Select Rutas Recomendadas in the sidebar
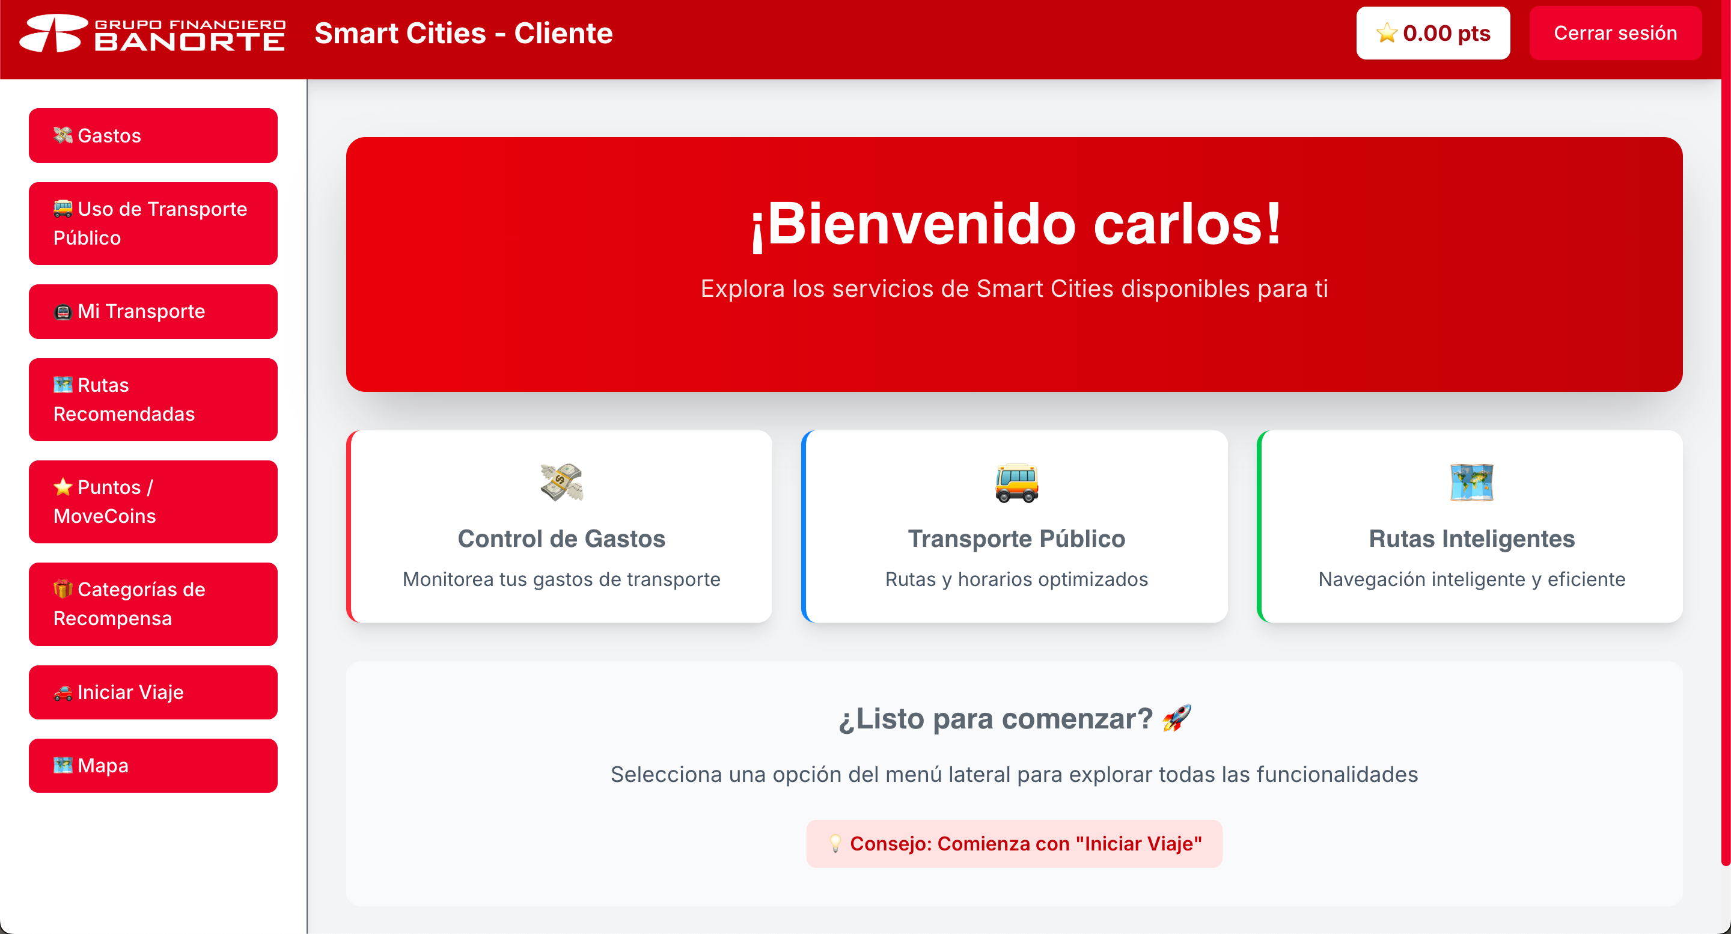The image size is (1731, 934). click(153, 400)
